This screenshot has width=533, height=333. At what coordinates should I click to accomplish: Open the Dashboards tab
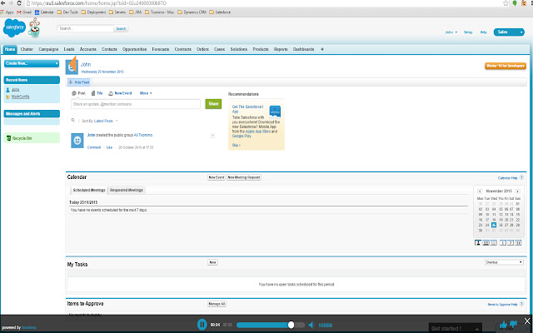(x=303, y=49)
